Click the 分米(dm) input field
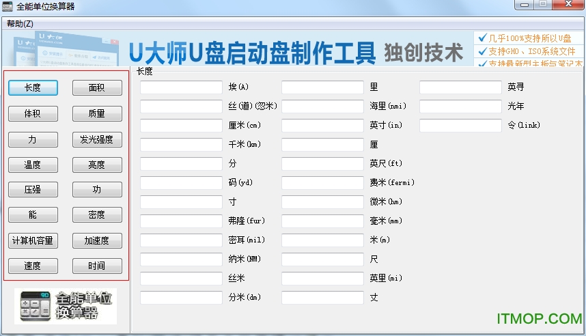This screenshot has height=336, width=586. (181, 298)
